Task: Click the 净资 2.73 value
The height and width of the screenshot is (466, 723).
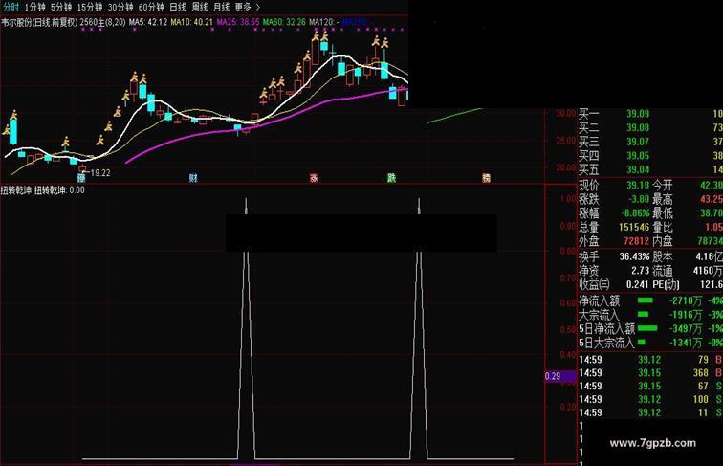Action: 641,271
